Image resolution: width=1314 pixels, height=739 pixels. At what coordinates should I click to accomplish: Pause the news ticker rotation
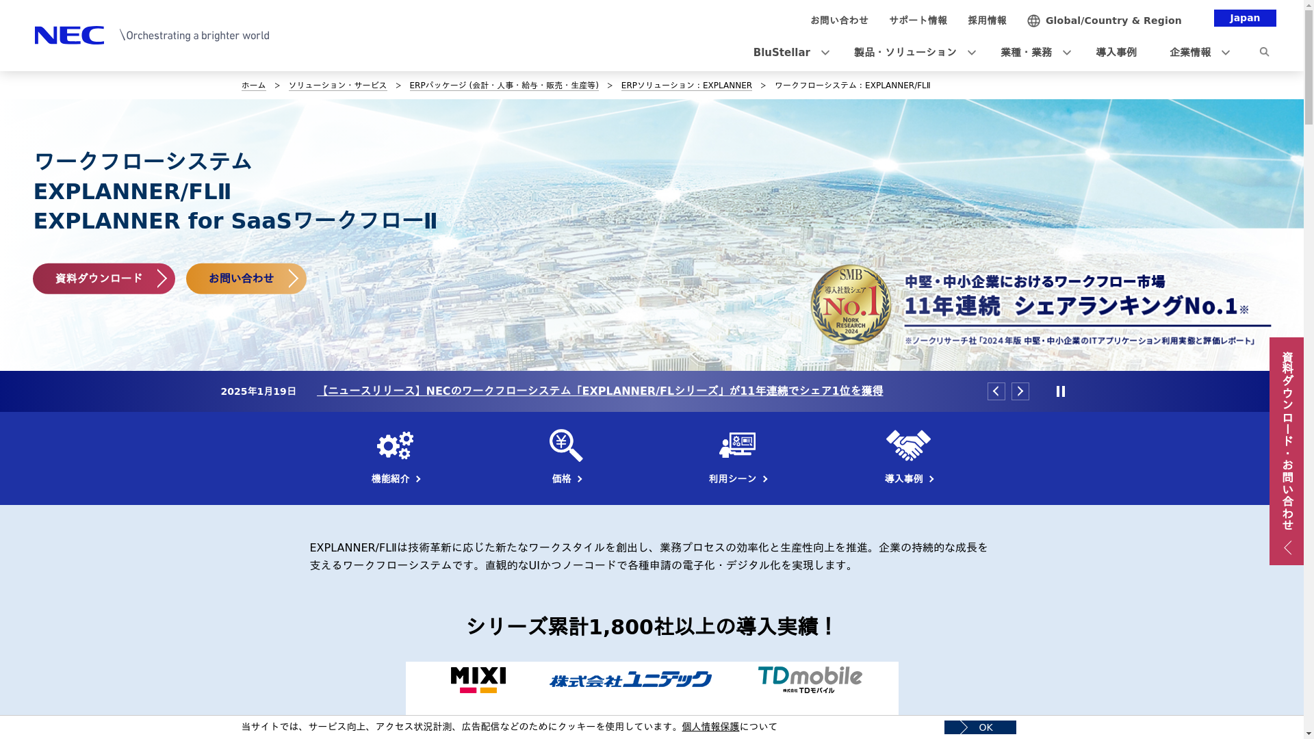[1061, 391]
